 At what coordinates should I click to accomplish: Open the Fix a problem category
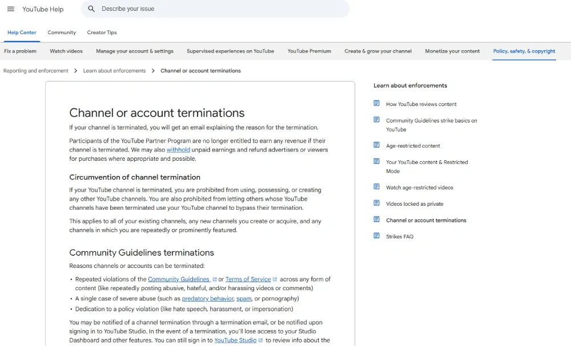(20, 51)
